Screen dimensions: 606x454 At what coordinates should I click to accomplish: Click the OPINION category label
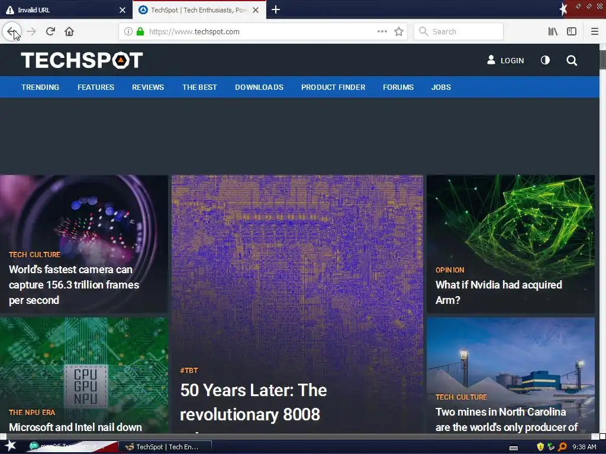coord(450,270)
